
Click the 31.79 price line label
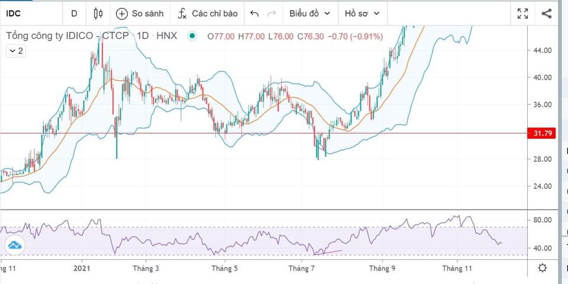(x=542, y=133)
